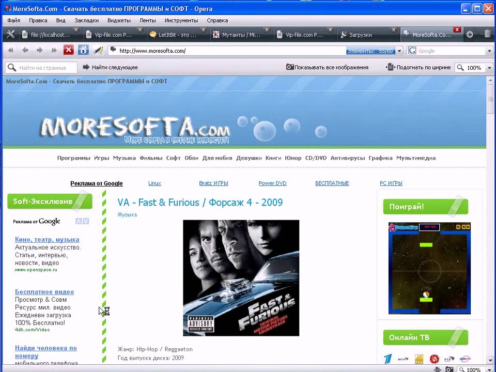
Task: Go back one page
Action: coord(25,50)
